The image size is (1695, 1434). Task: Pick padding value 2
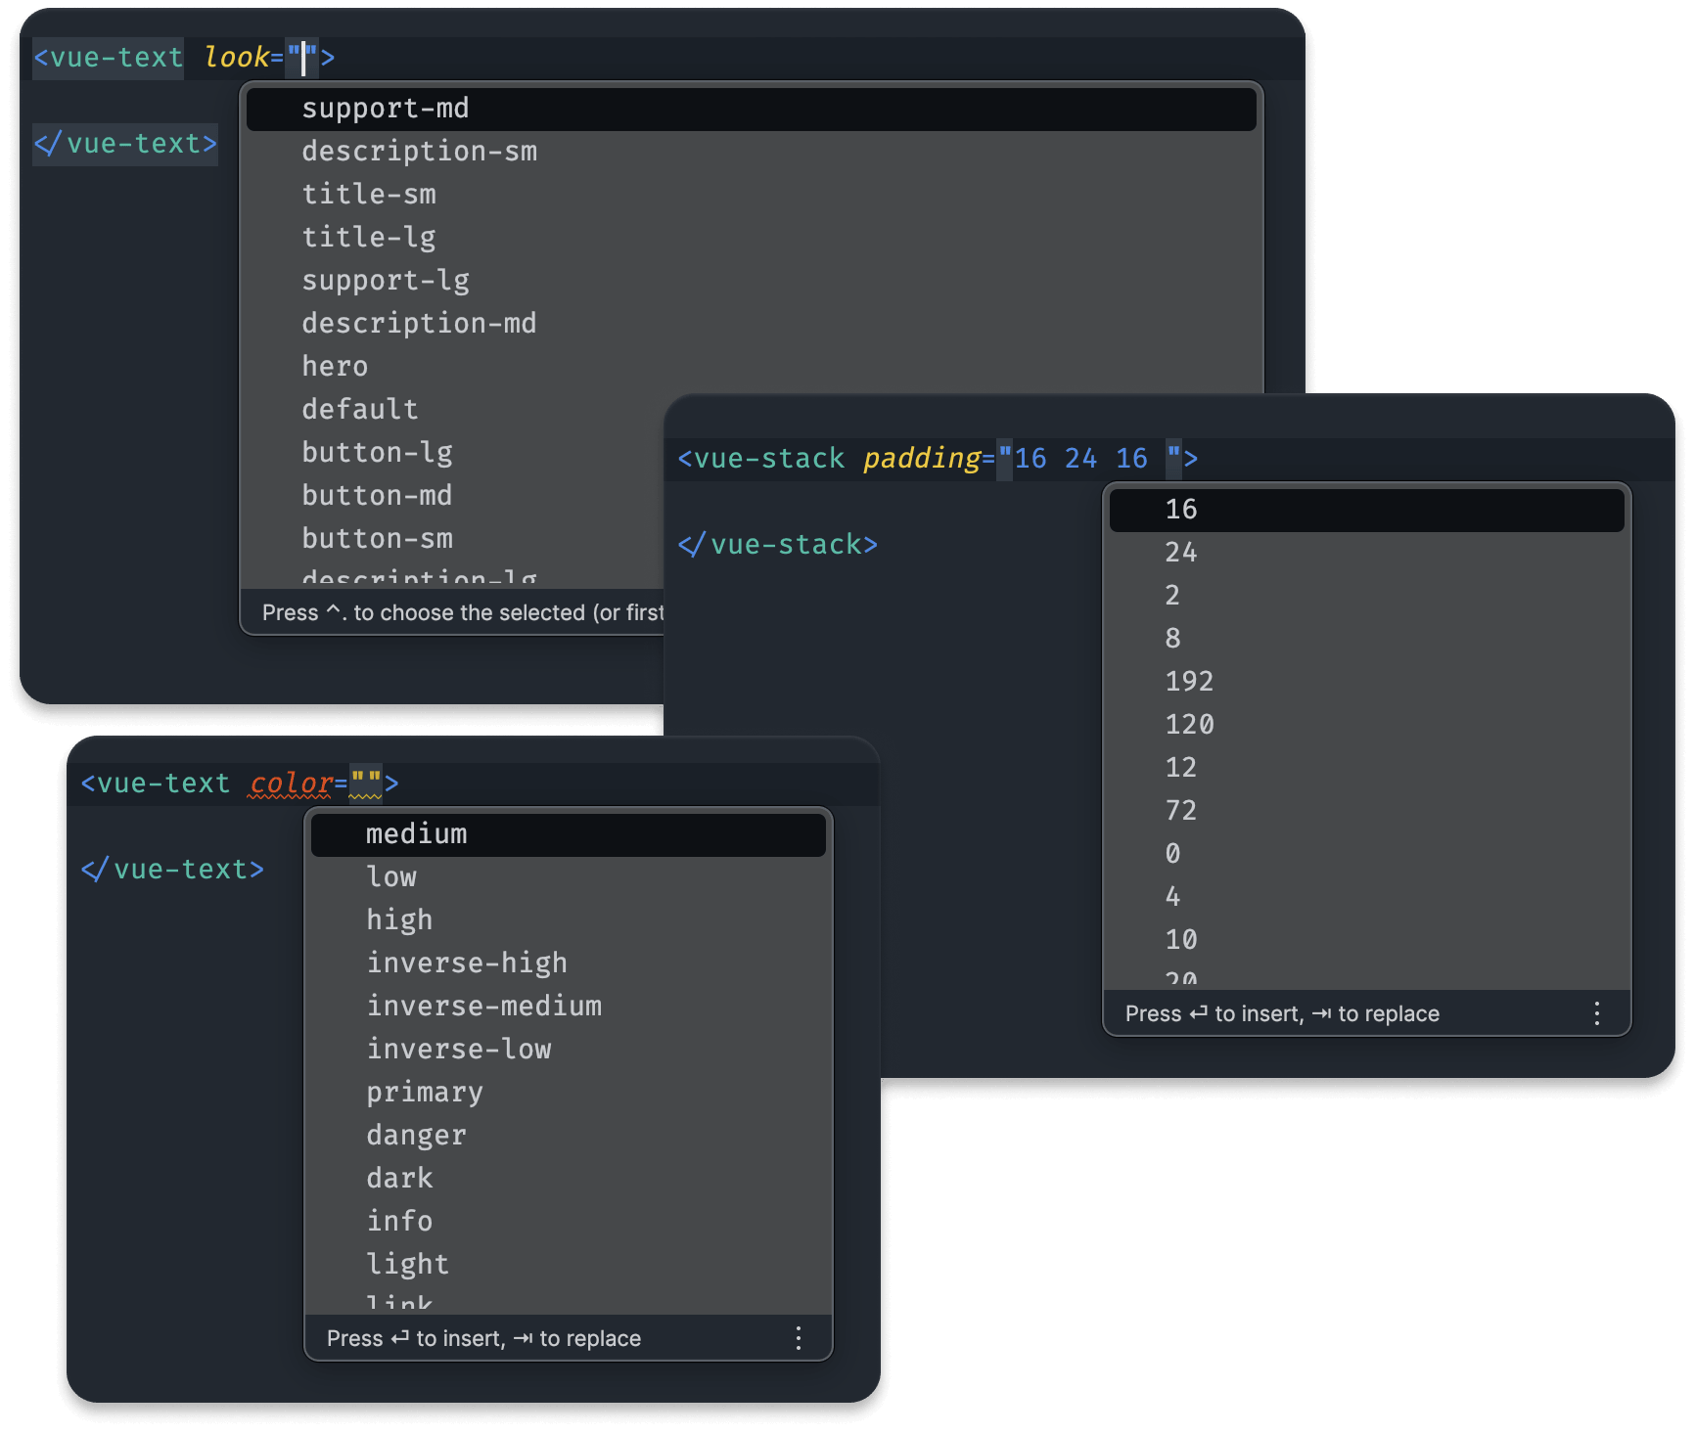1367,596
